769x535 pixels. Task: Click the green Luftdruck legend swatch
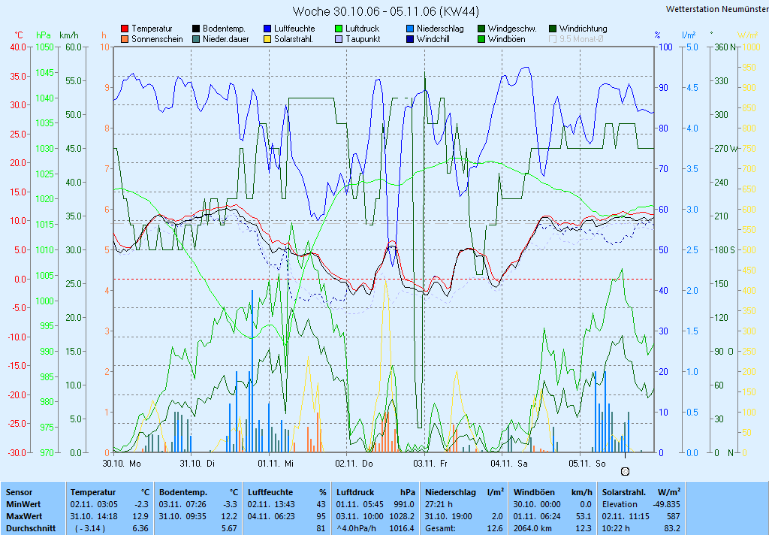(339, 29)
